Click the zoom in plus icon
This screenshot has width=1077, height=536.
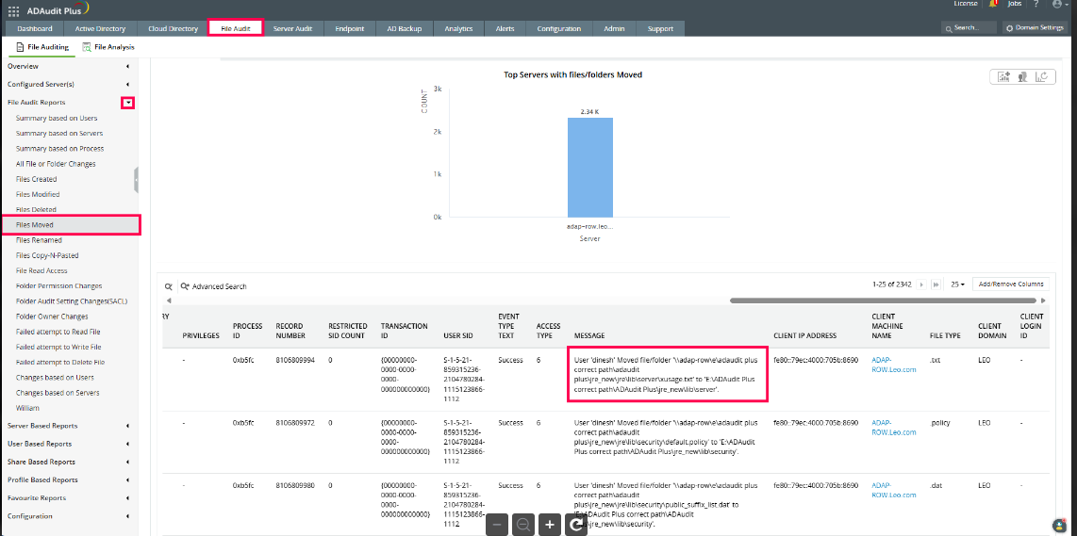[x=550, y=525]
